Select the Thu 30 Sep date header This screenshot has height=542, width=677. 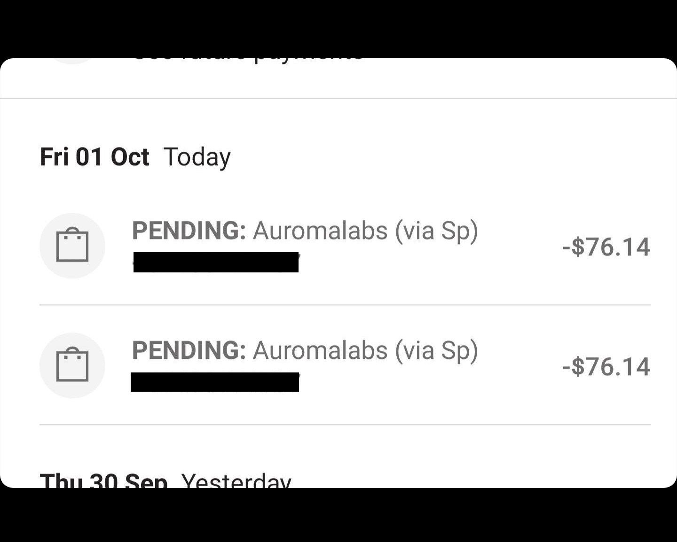(x=103, y=480)
